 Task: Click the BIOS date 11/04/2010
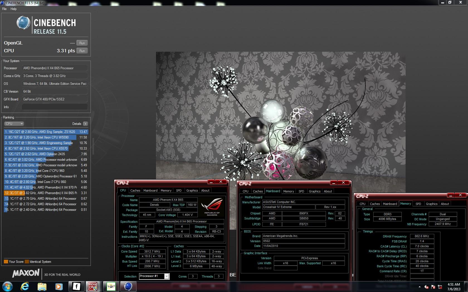(303, 246)
